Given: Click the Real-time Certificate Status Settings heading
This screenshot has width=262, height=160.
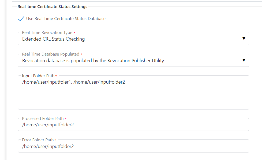Looking at the screenshot, I should [x=52, y=7].
